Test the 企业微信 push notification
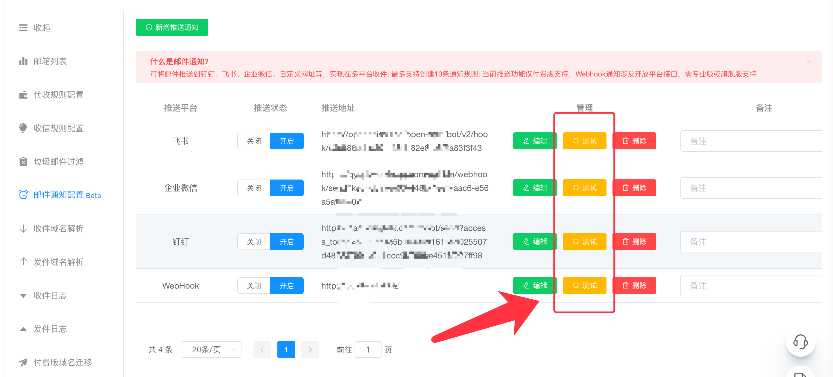This screenshot has width=833, height=377. click(585, 188)
